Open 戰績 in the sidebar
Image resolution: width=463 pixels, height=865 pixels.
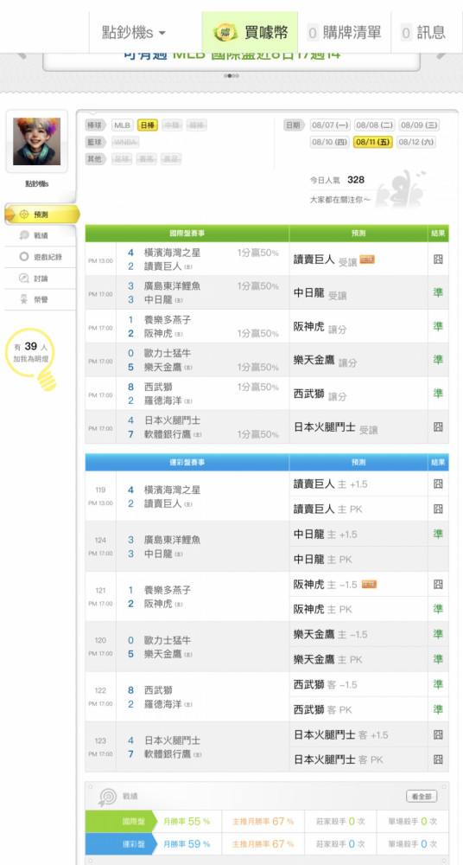41,235
